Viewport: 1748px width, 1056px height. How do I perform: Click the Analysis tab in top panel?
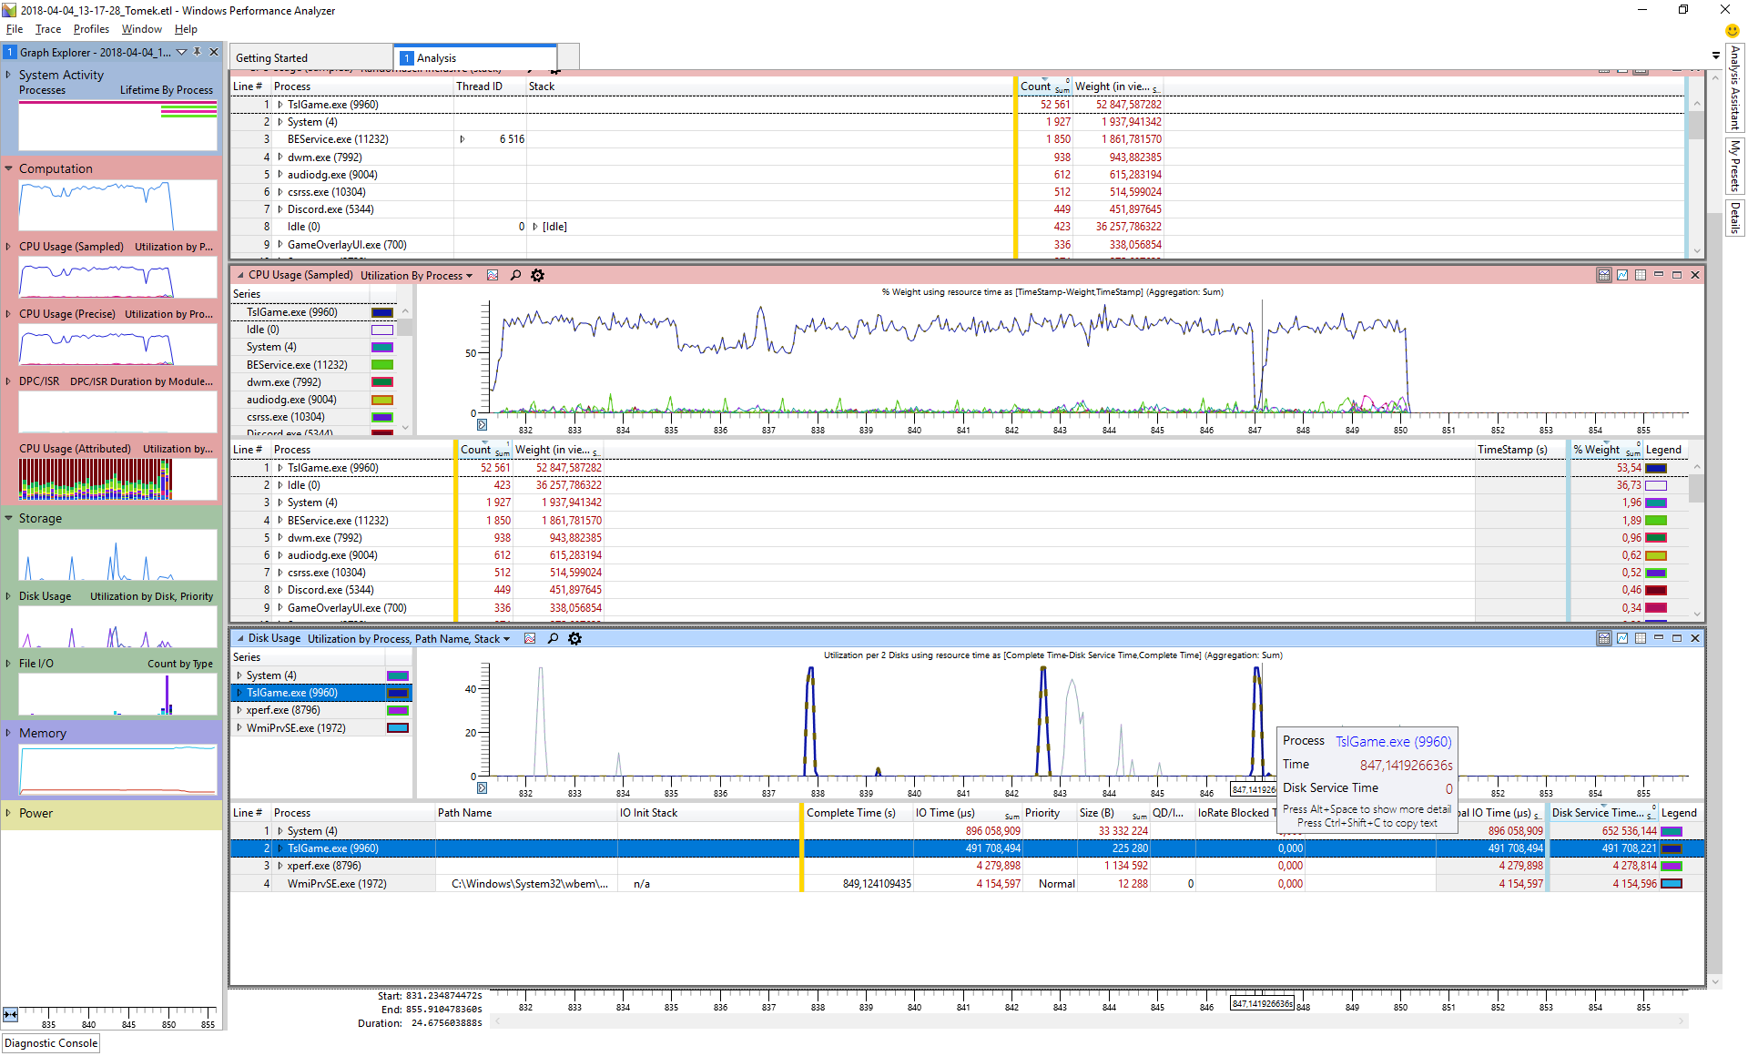click(x=477, y=57)
